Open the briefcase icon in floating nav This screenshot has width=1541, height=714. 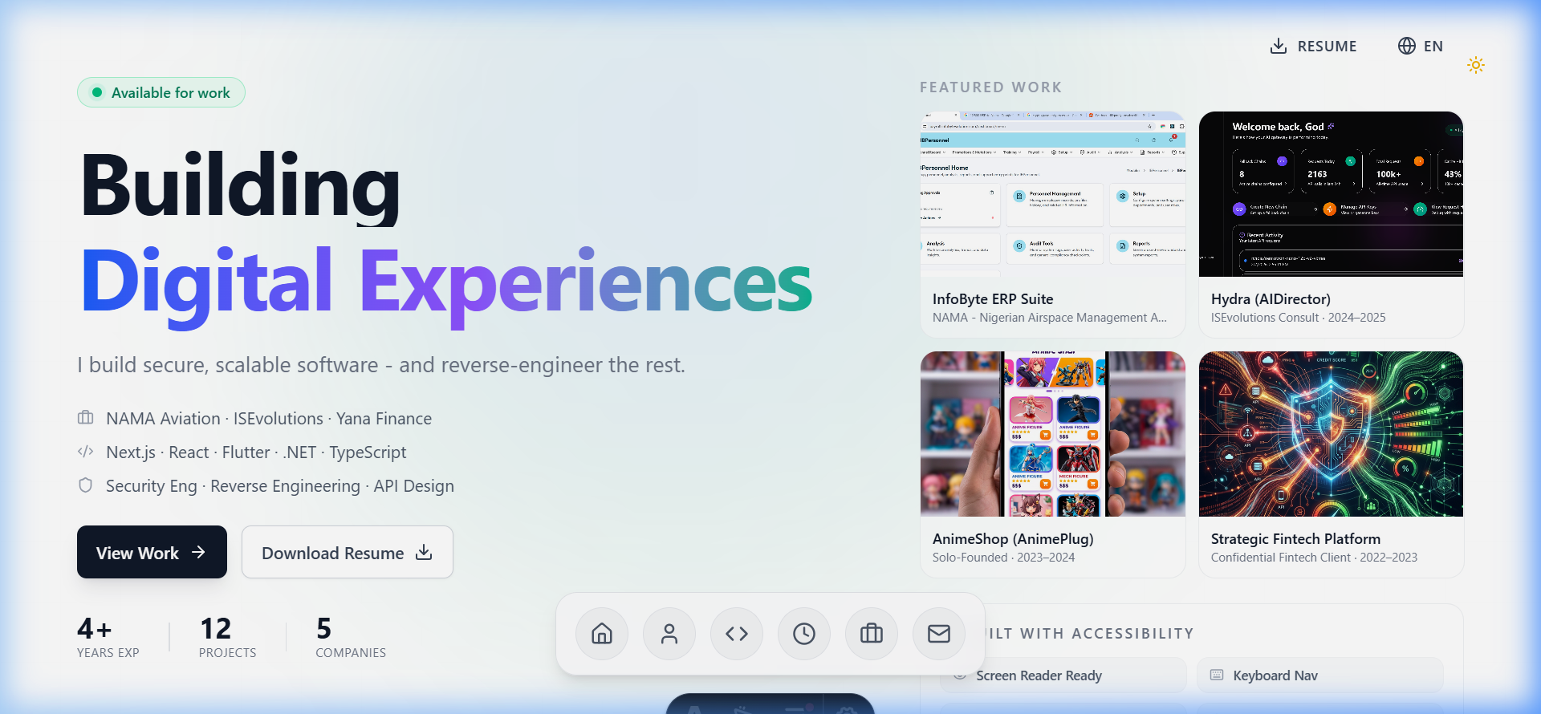(x=872, y=634)
